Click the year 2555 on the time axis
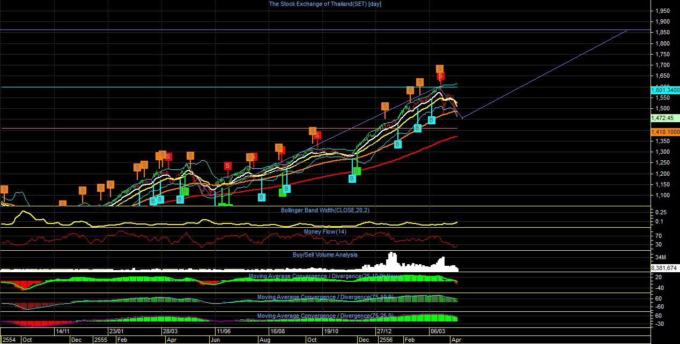Screen dimensions: 680x344 click(100, 340)
